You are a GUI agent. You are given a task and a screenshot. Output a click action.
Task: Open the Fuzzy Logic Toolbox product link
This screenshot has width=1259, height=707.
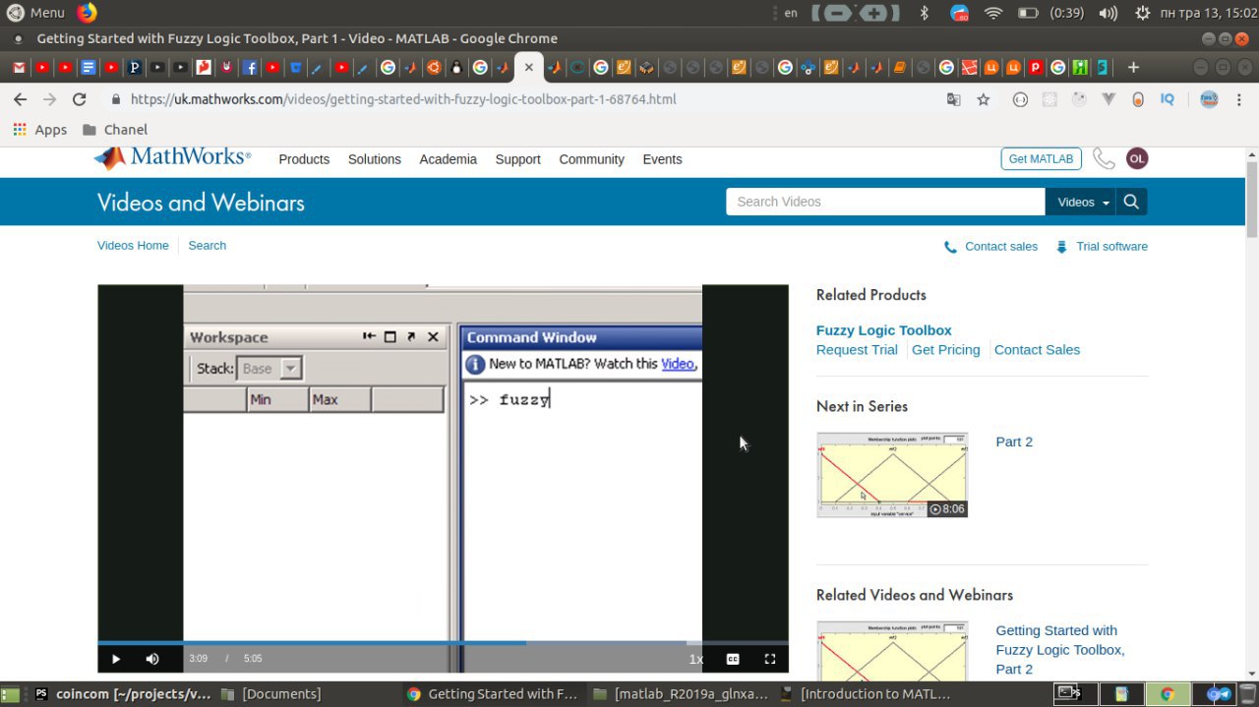[x=883, y=330]
